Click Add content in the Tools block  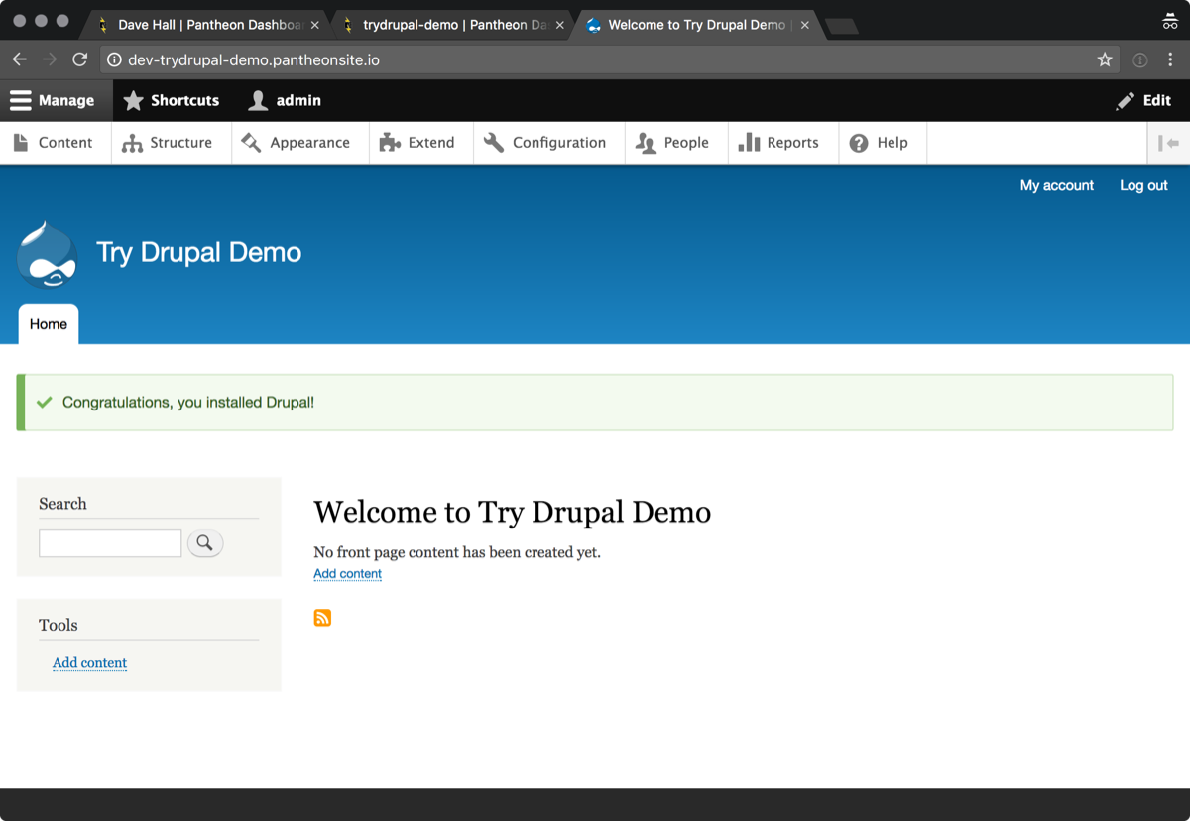click(x=89, y=663)
